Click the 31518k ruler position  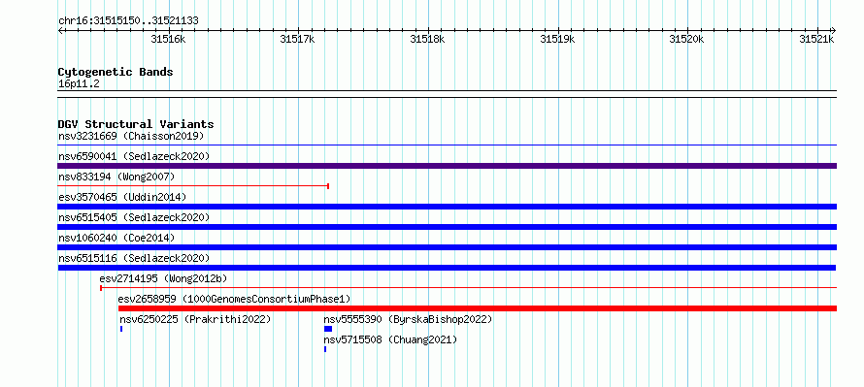point(427,39)
